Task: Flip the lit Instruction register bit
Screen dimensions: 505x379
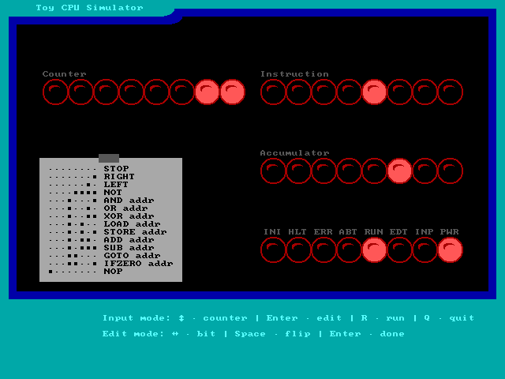Action: pyautogui.click(x=374, y=92)
